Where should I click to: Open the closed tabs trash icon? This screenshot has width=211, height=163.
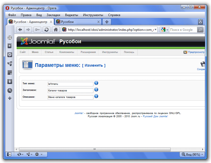coord(200,22)
